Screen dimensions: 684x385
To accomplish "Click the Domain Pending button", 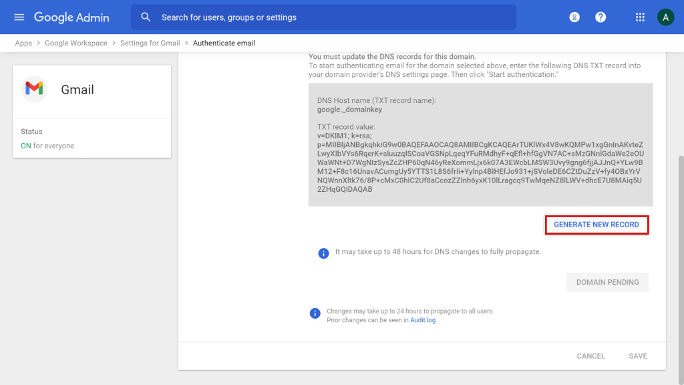I will pyautogui.click(x=608, y=283).
